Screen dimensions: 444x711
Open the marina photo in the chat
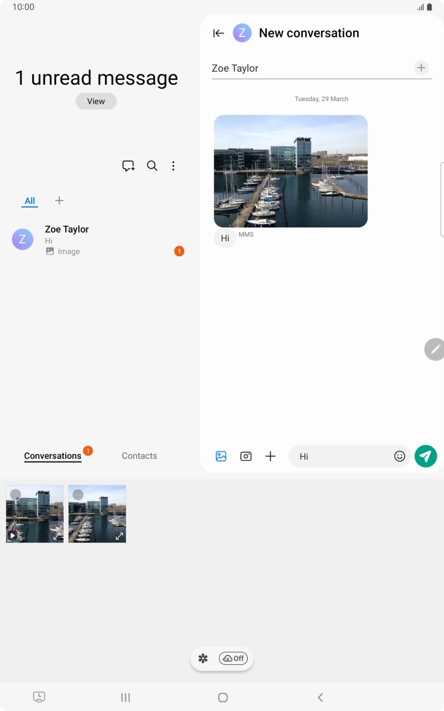click(x=291, y=171)
